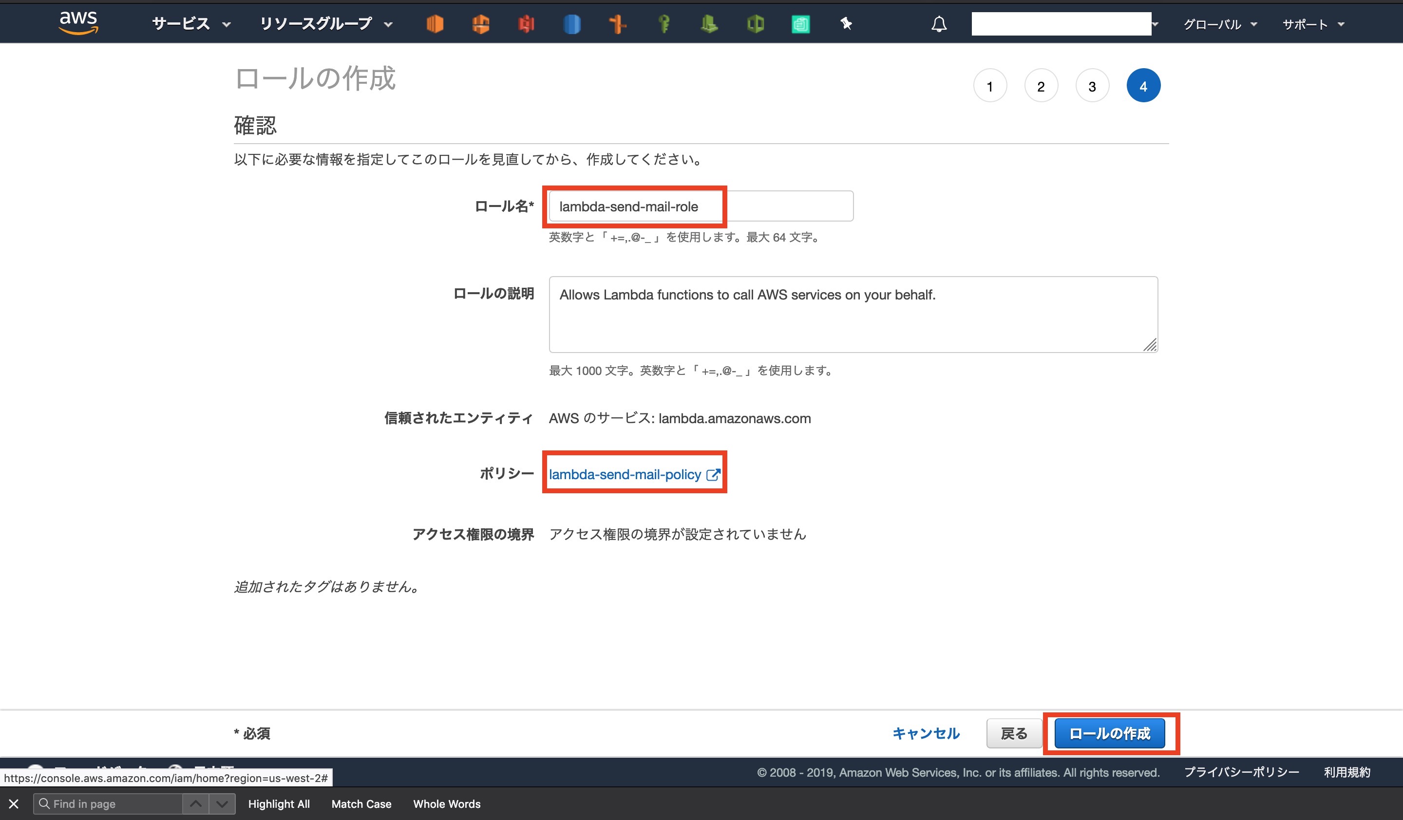
Task: Open the teal clipboard shortcut icon
Action: pos(800,24)
